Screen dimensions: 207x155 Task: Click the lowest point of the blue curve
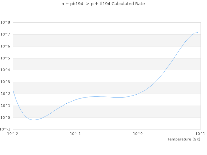pyautogui.click(x=33, y=120)
